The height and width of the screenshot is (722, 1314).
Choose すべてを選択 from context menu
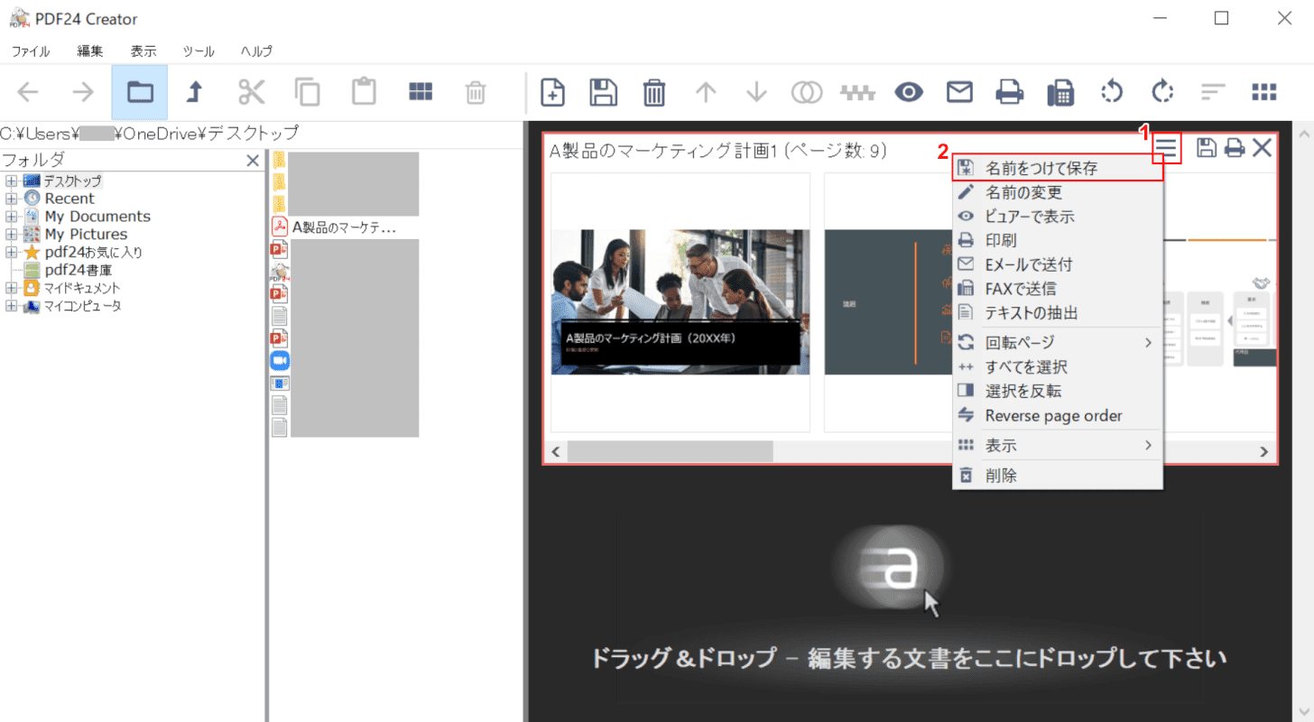1058,367
